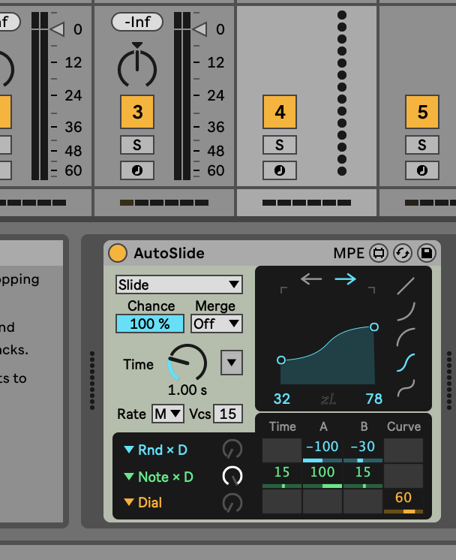Save the AutoSlide preset with disk icon
The image size is (456, 560).
click(427, 253)
